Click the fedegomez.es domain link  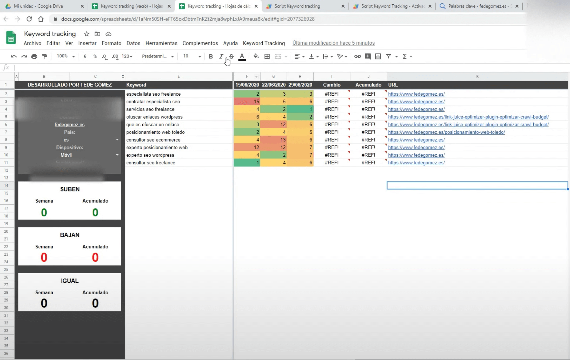pyautogui.click(x=70, y=124)
